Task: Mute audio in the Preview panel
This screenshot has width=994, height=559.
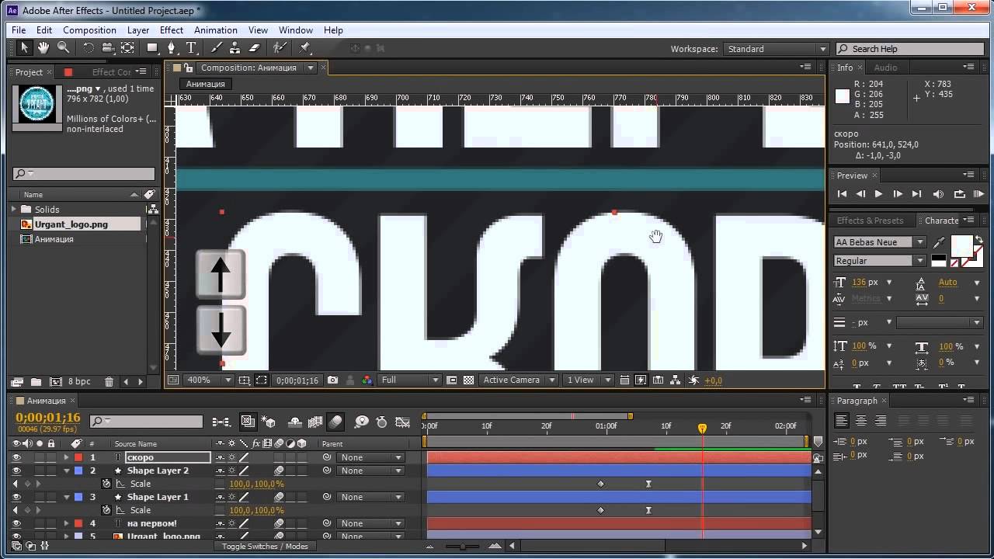Action: pos(938,194)
